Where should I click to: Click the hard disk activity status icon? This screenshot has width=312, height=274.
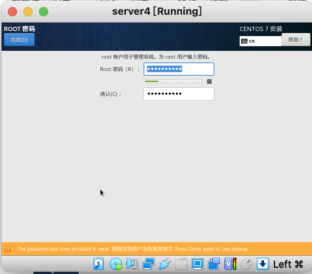pyautogui.click(x=99, y=264)
